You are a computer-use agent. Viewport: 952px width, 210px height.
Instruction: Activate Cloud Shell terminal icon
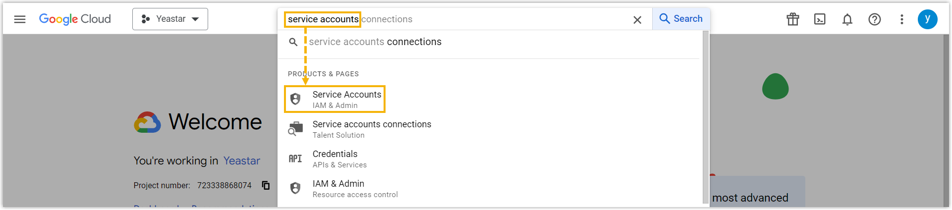[820, 19]
